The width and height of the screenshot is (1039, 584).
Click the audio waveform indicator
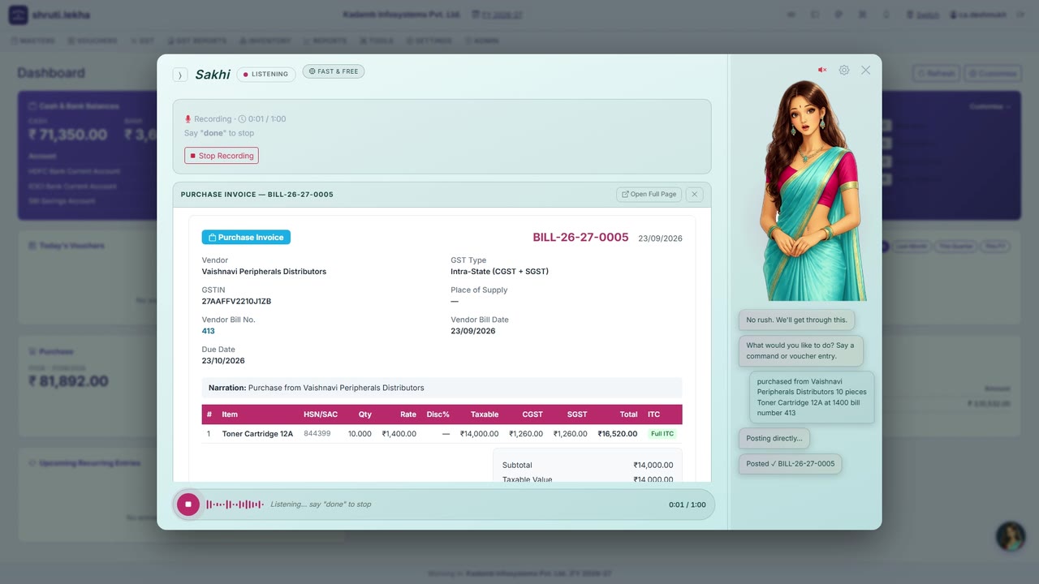[235, 505]
